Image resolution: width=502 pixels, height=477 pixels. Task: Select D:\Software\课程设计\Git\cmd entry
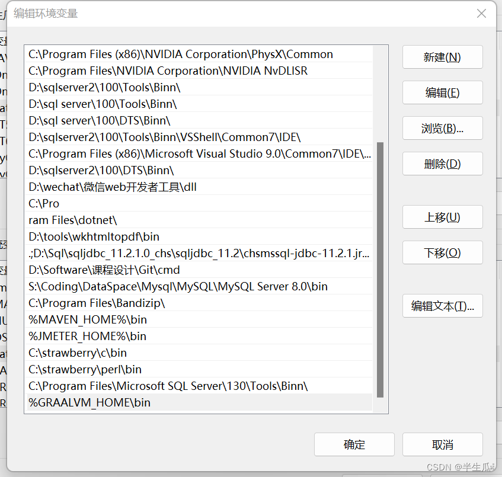(x=199, y=271)
